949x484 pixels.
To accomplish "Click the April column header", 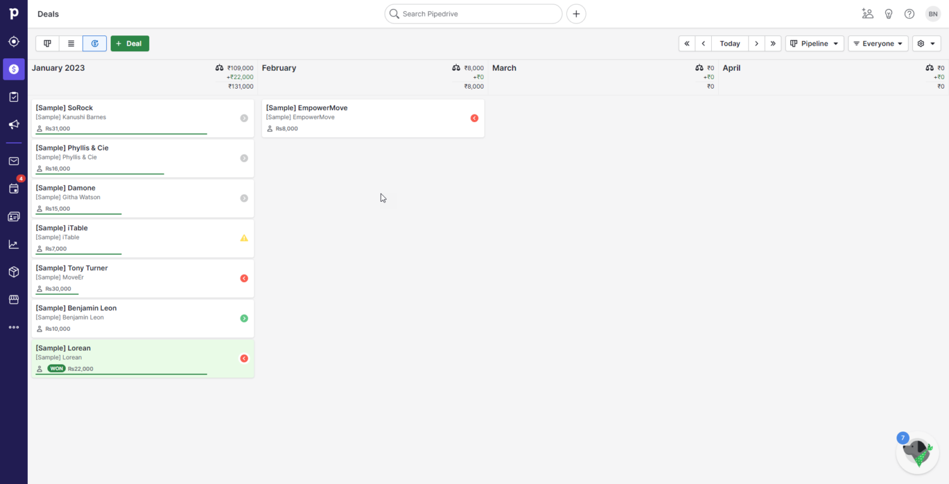I will (731, 68).
